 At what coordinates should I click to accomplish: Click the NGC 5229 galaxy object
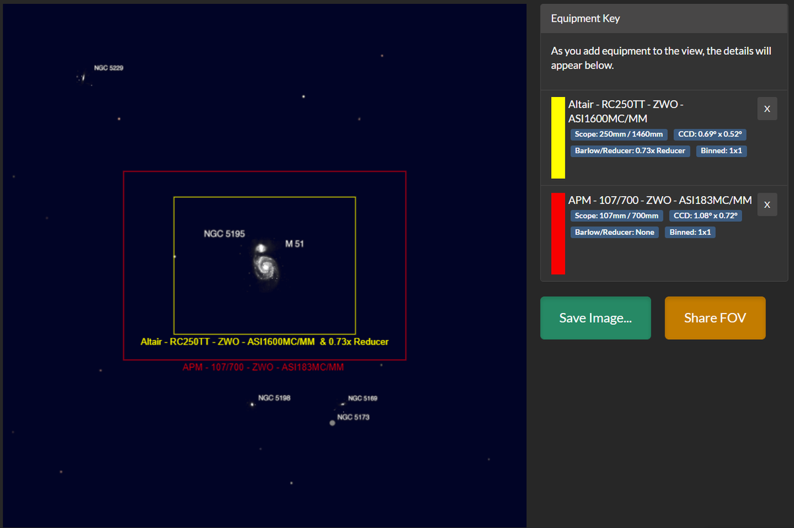(83, 77)
